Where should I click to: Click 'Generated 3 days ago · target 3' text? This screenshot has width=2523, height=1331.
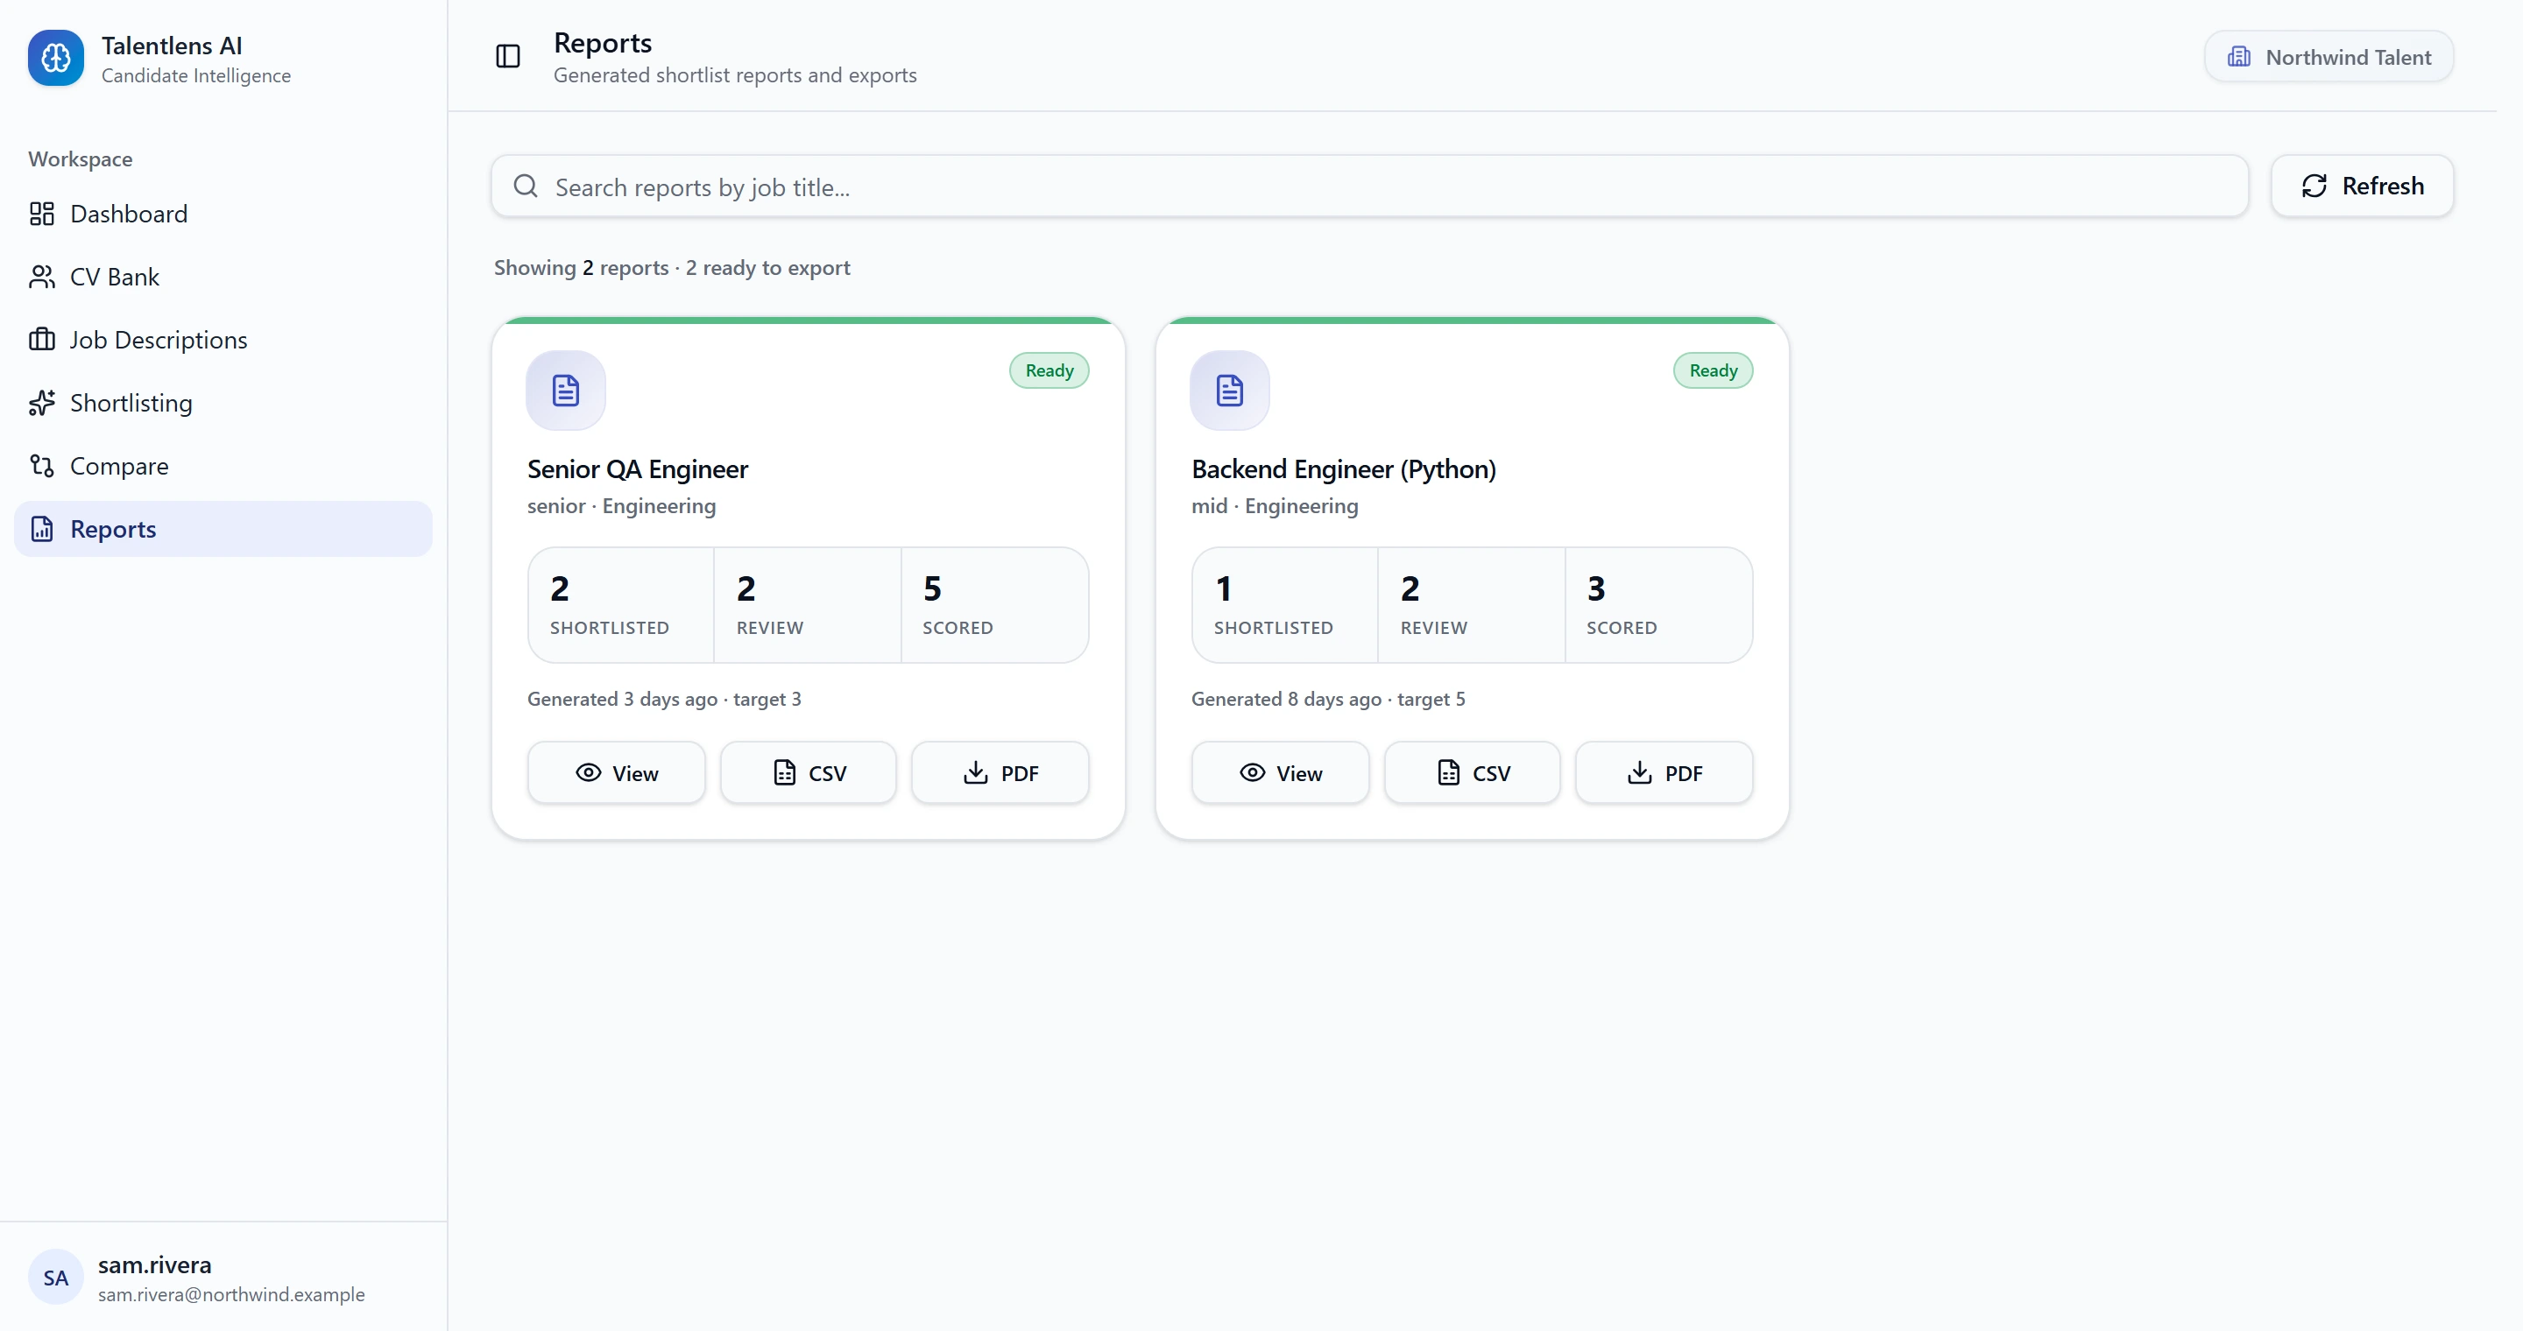(x=664, y=700)
